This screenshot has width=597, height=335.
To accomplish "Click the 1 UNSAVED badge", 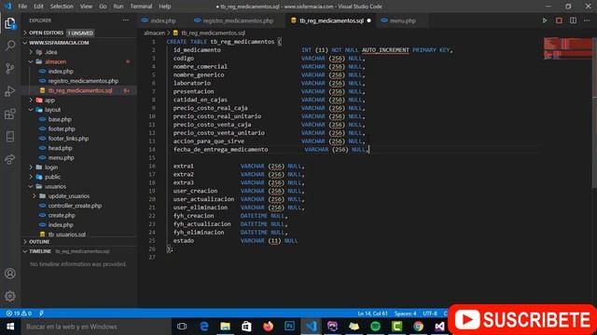I will click(x=80, y=33).
